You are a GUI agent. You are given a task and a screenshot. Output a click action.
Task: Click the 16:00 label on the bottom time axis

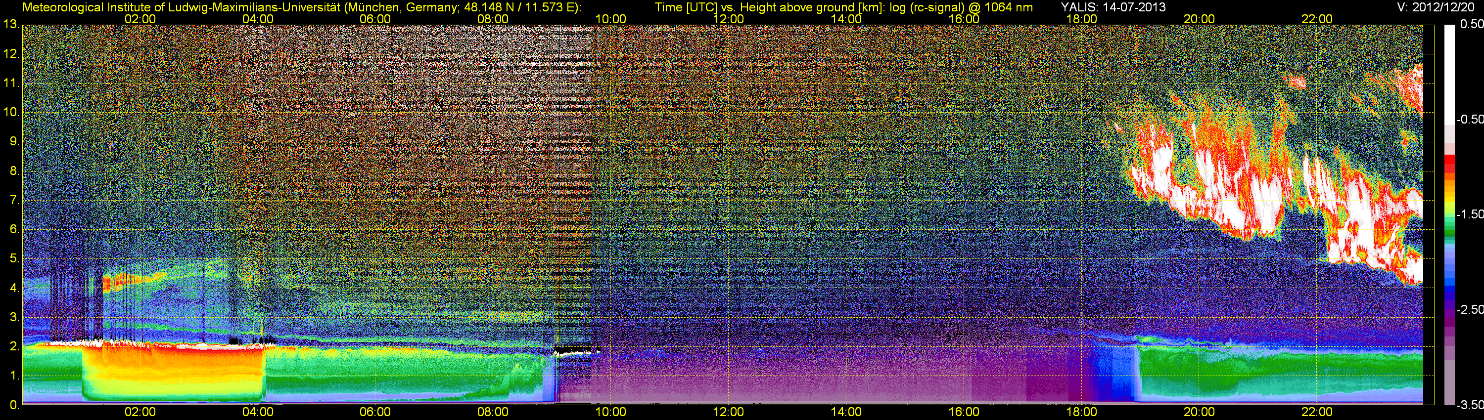(x=964, y=412)
